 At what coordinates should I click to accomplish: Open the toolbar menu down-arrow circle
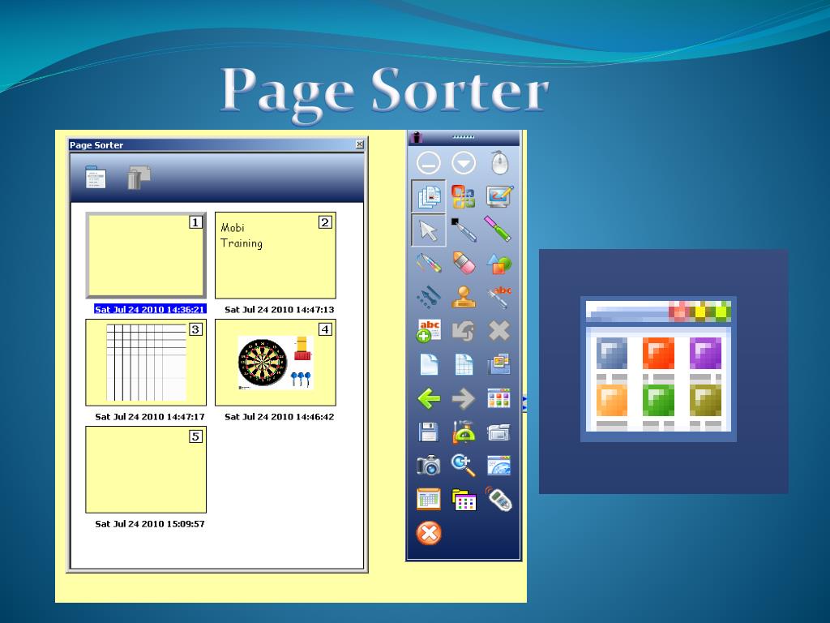pyautogui.click(x=464, y=163)
